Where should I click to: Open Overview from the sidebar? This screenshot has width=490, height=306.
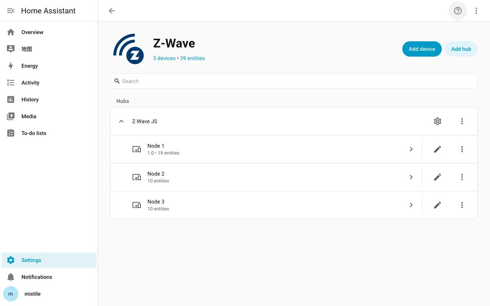[x=49, y=32]
